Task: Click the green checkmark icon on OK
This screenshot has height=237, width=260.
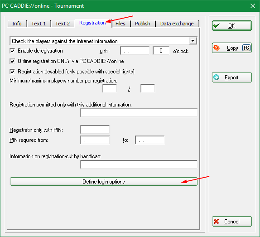Action: click(217, 26)
